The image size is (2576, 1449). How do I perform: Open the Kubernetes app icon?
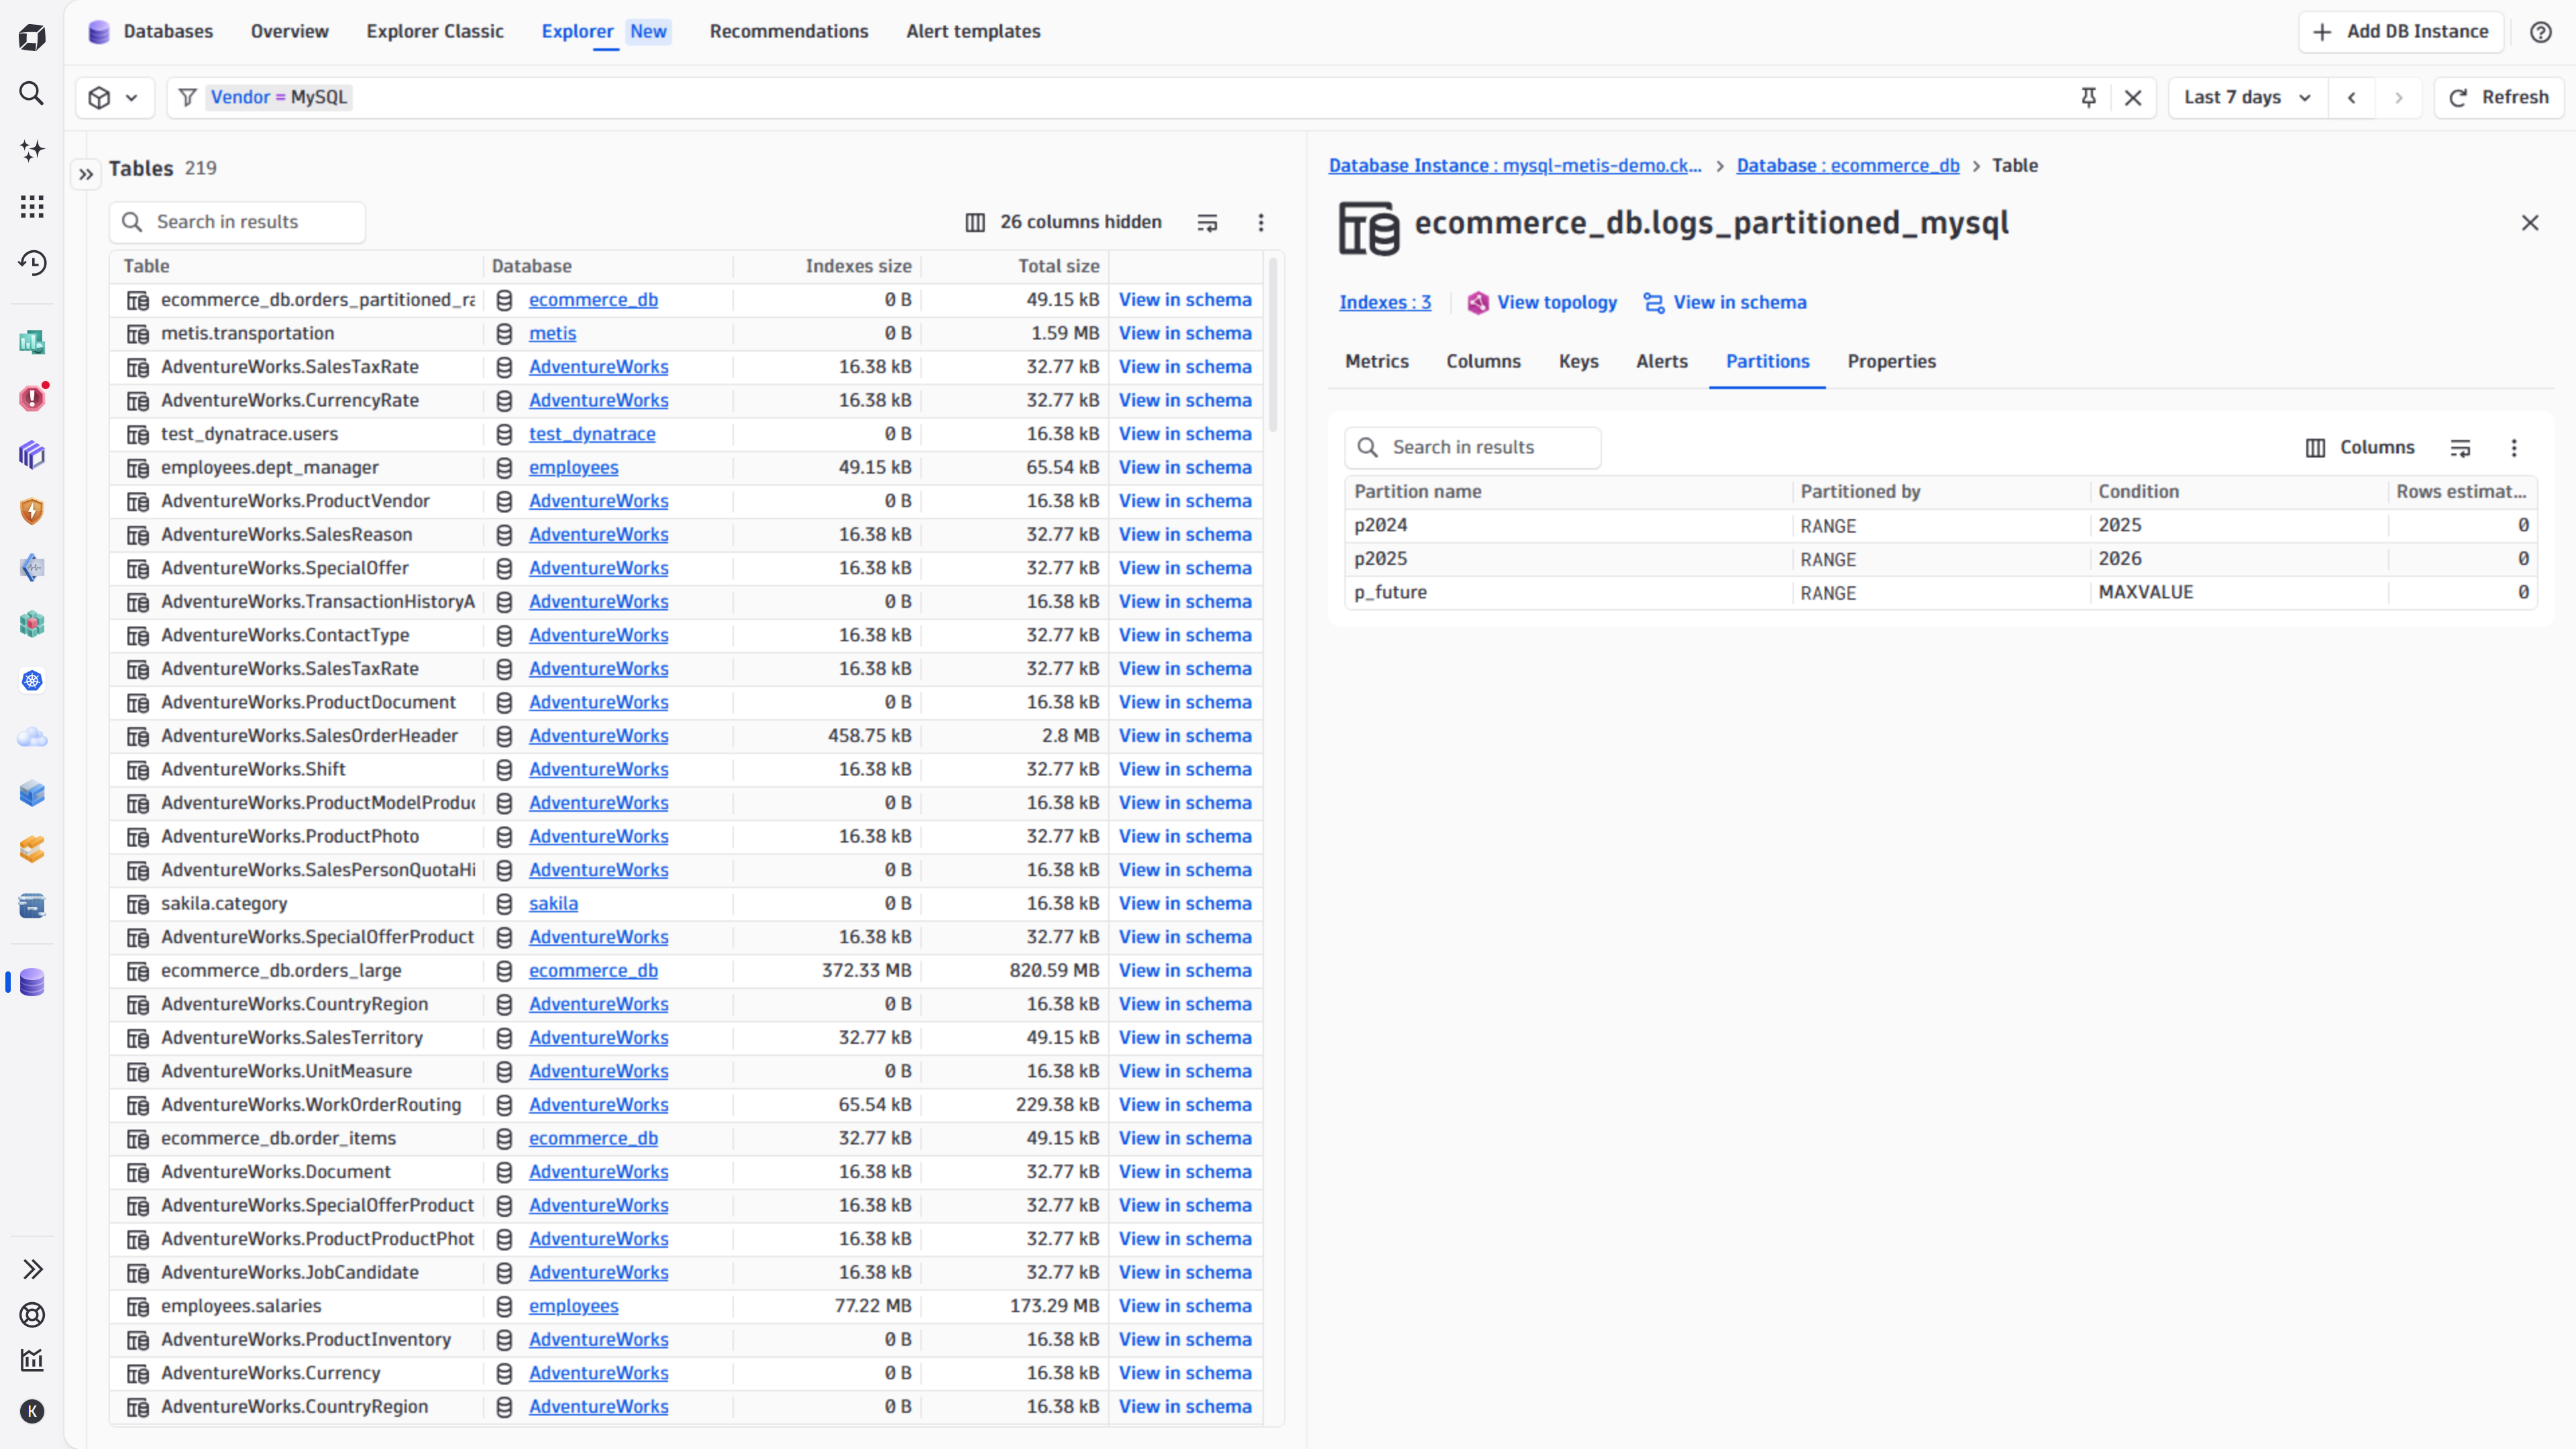[x=32, y=681]
